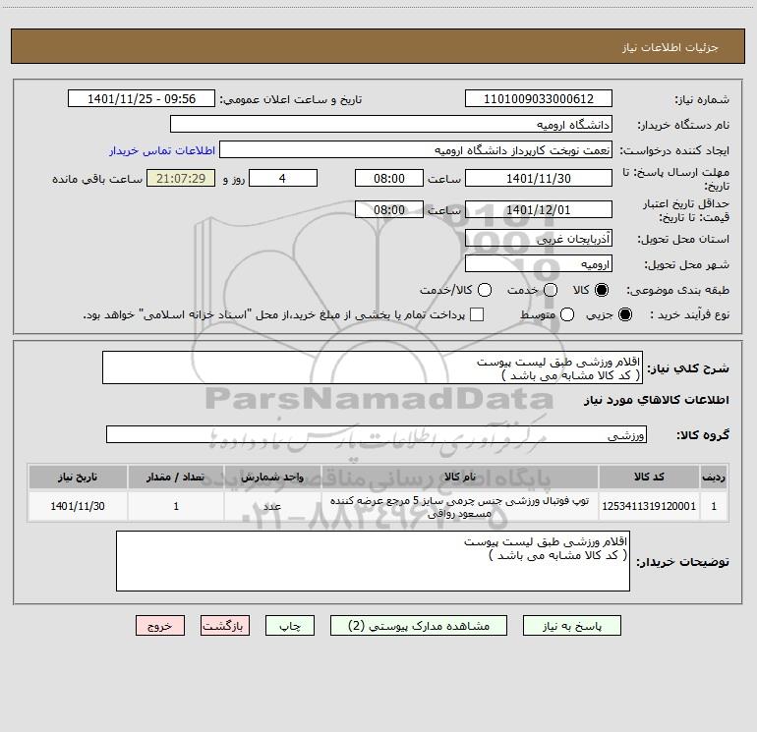Screen dimensions: 757x732
Task: Click the خروج exit button
Action: click(160, 626)
